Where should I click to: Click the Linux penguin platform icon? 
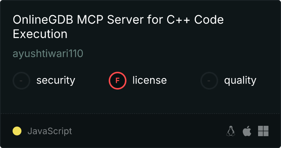231,131
